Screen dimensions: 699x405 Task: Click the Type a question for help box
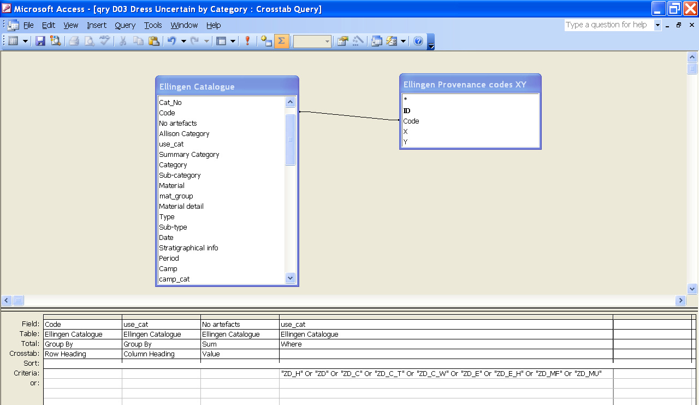tap(609, 25)
